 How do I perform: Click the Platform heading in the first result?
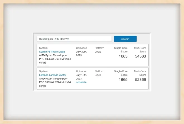99,48
